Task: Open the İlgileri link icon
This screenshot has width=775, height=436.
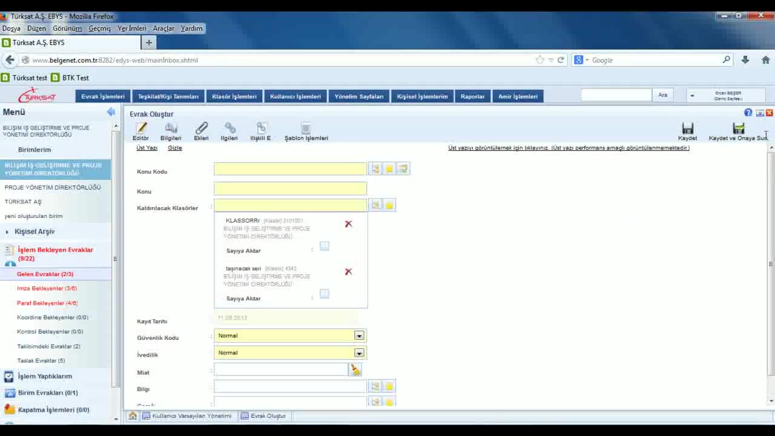Action: (x=229, y=128)
